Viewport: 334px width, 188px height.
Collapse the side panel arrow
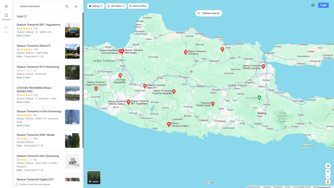86,94
